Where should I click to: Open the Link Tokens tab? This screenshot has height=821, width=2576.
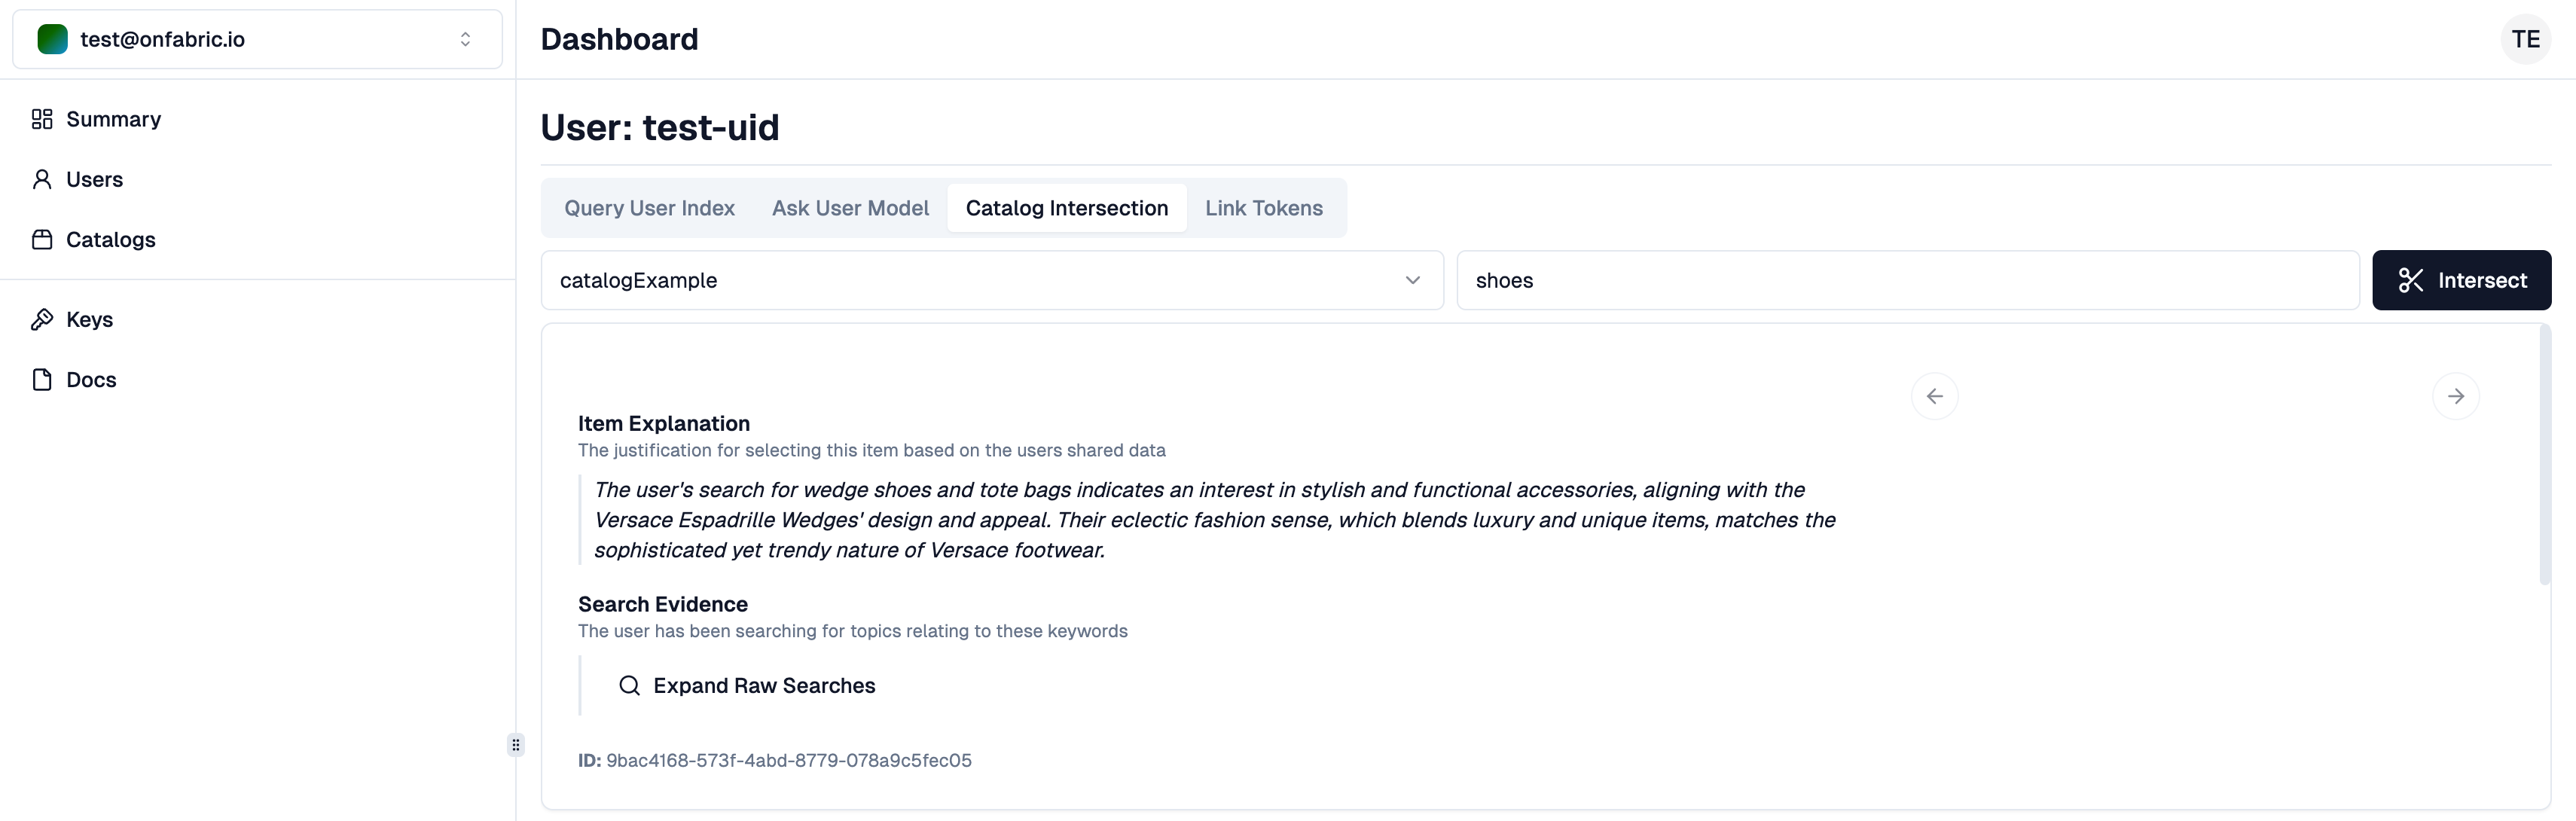pyautogui.click(x=1263, y=208)
